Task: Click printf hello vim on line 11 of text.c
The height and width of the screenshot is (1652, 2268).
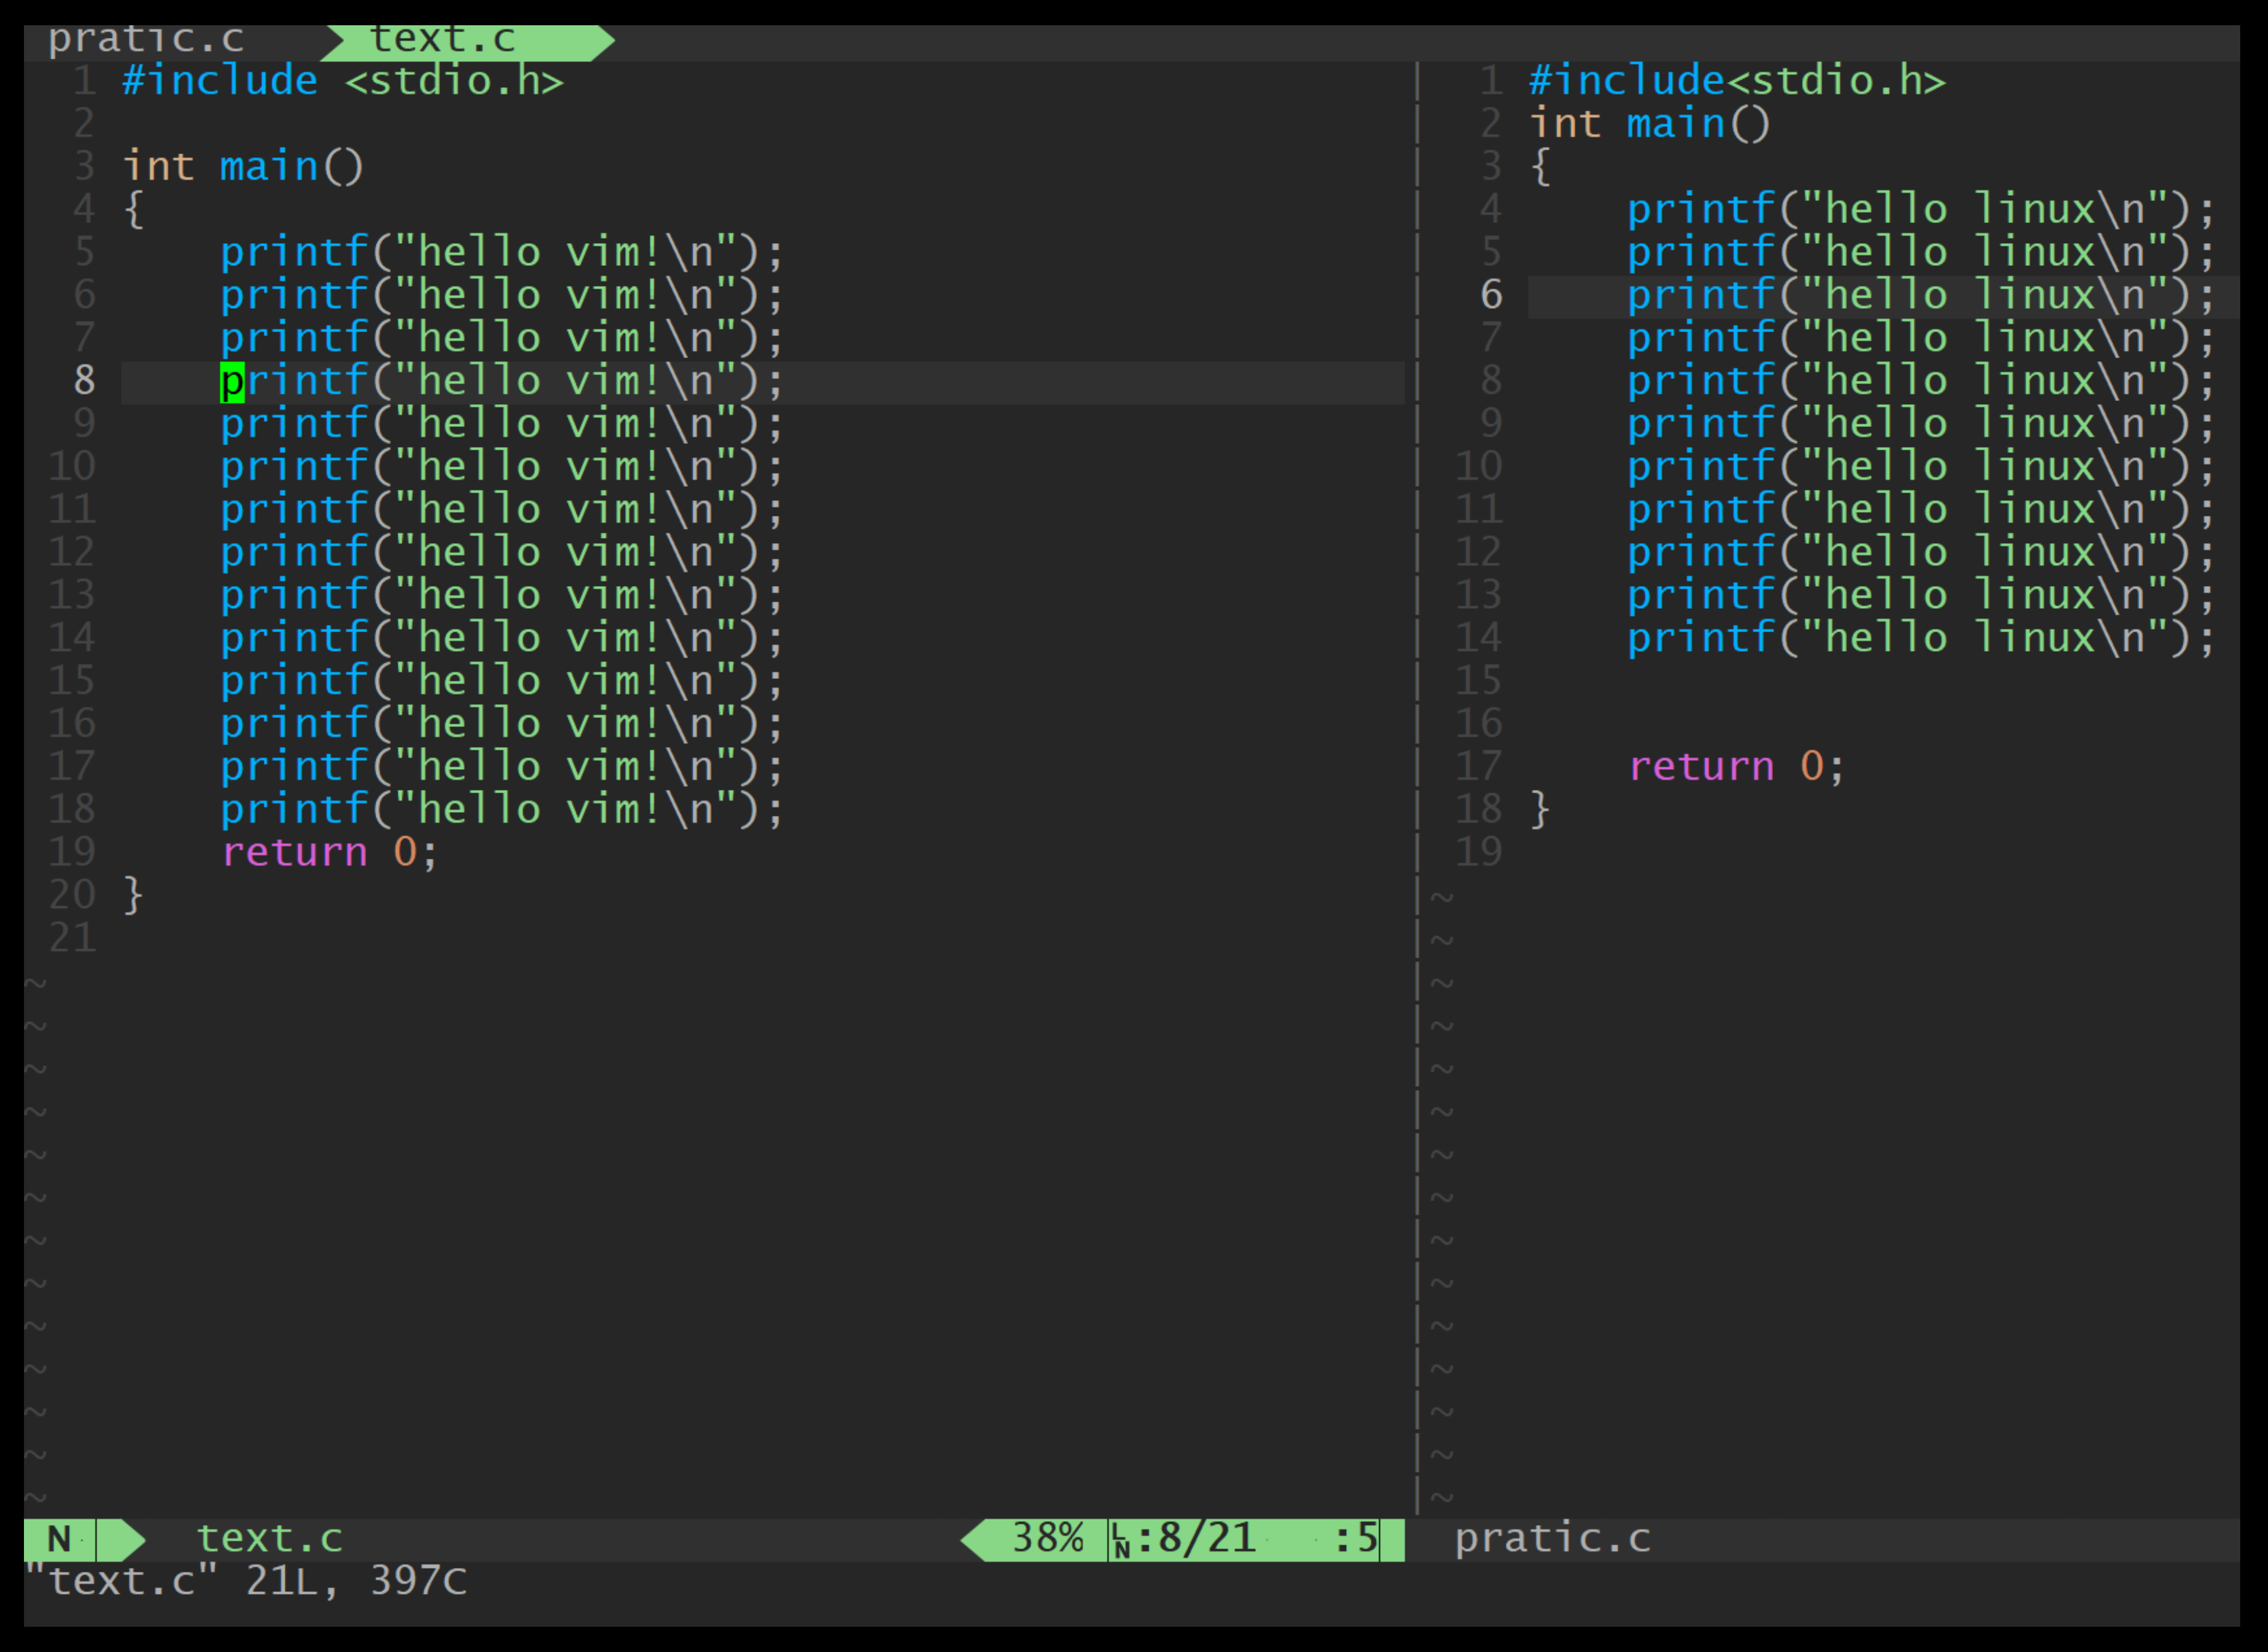Action: coord(502,510)
